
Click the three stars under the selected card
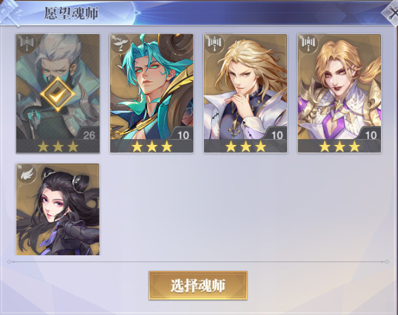[58, 146]
